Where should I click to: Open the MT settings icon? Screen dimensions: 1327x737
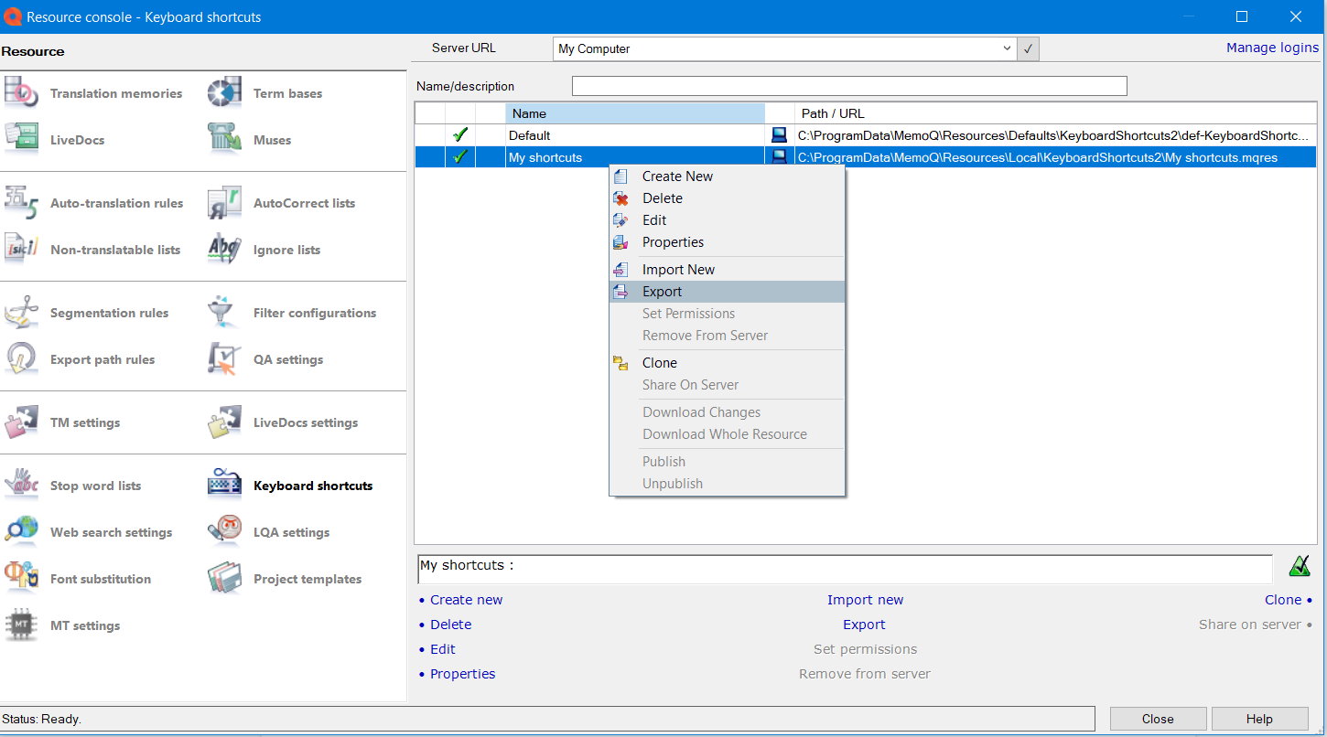point(22,625)
